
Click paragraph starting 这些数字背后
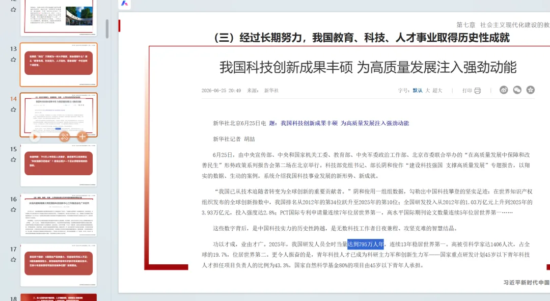[x=335, y=228]
